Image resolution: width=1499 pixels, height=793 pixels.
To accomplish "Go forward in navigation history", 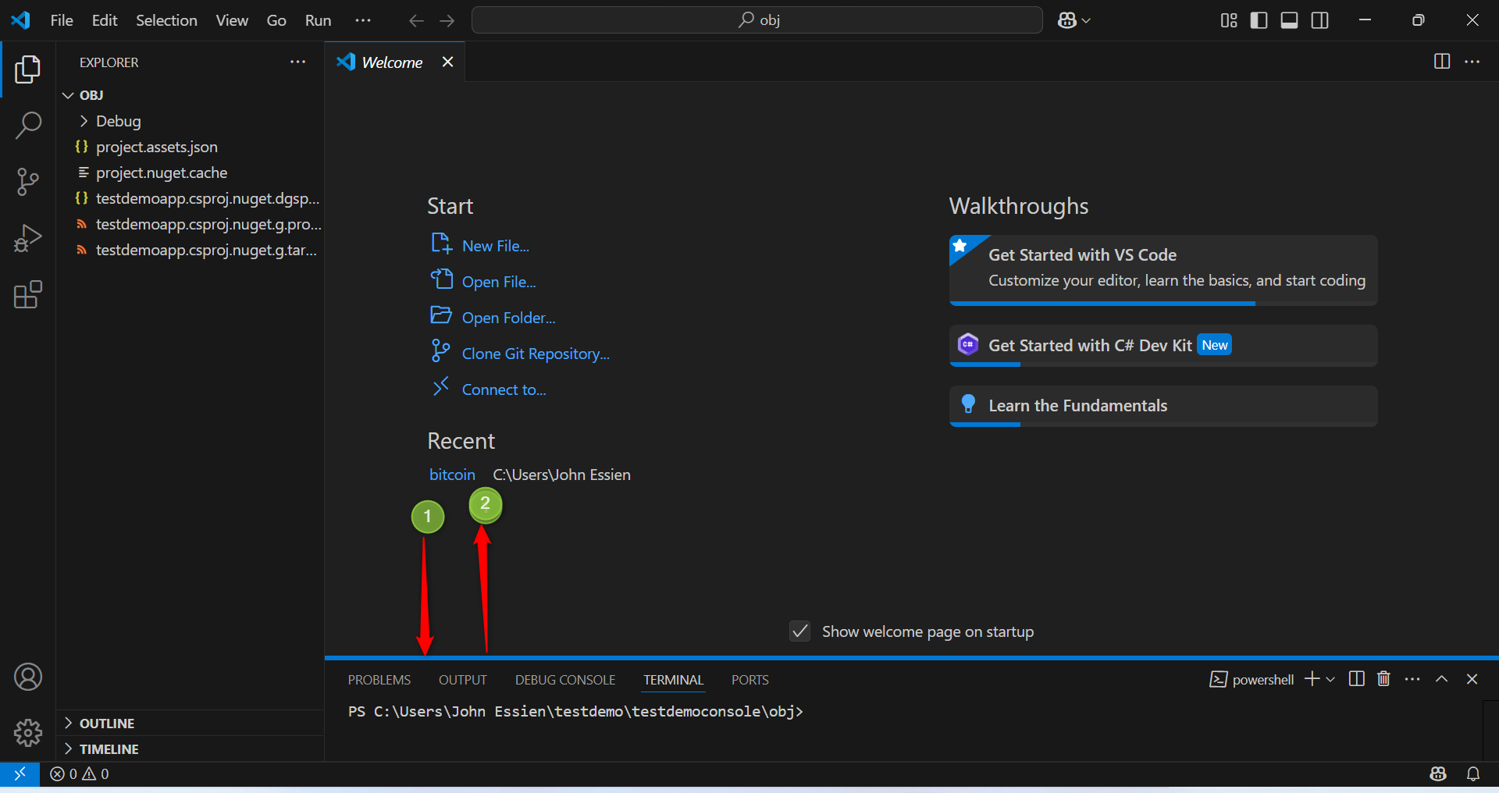I will 447,20.
